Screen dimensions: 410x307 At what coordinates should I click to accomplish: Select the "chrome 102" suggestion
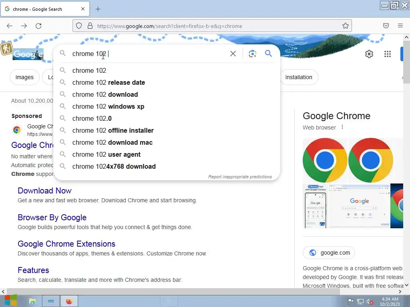pos(167,70)
